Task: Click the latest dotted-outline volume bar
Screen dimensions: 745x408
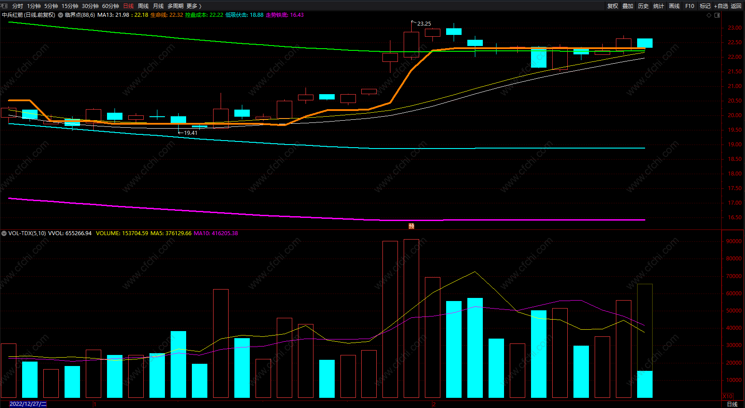Action: click(x=645, y=341)
